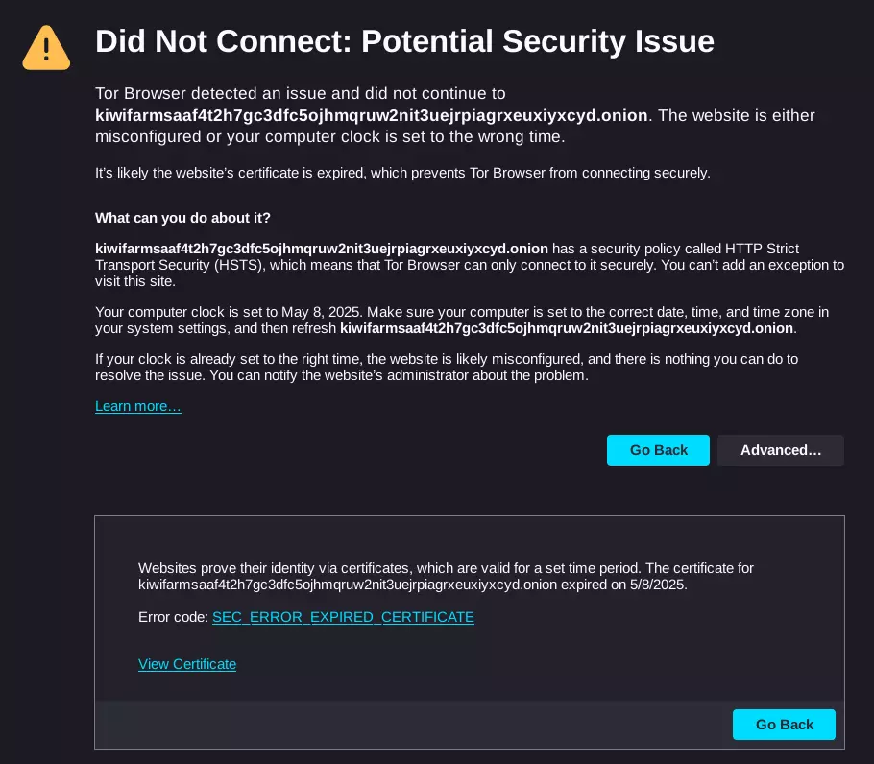Expand details with the Advanced… button
This screenshot has height=764, width=874.
point(780,450)
